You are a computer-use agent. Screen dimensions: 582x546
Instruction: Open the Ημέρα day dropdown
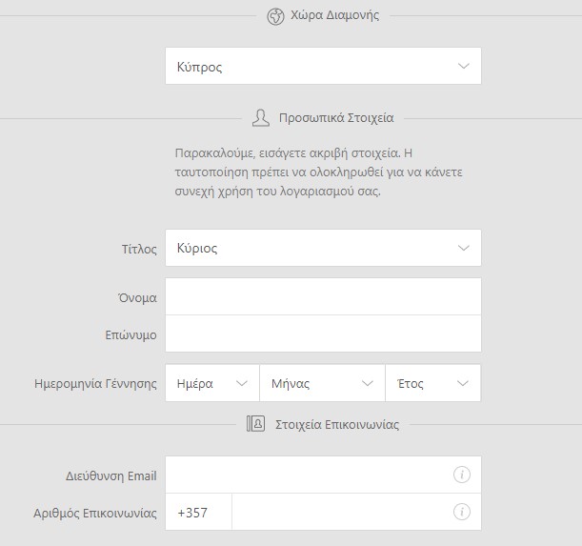coord(211,383)
